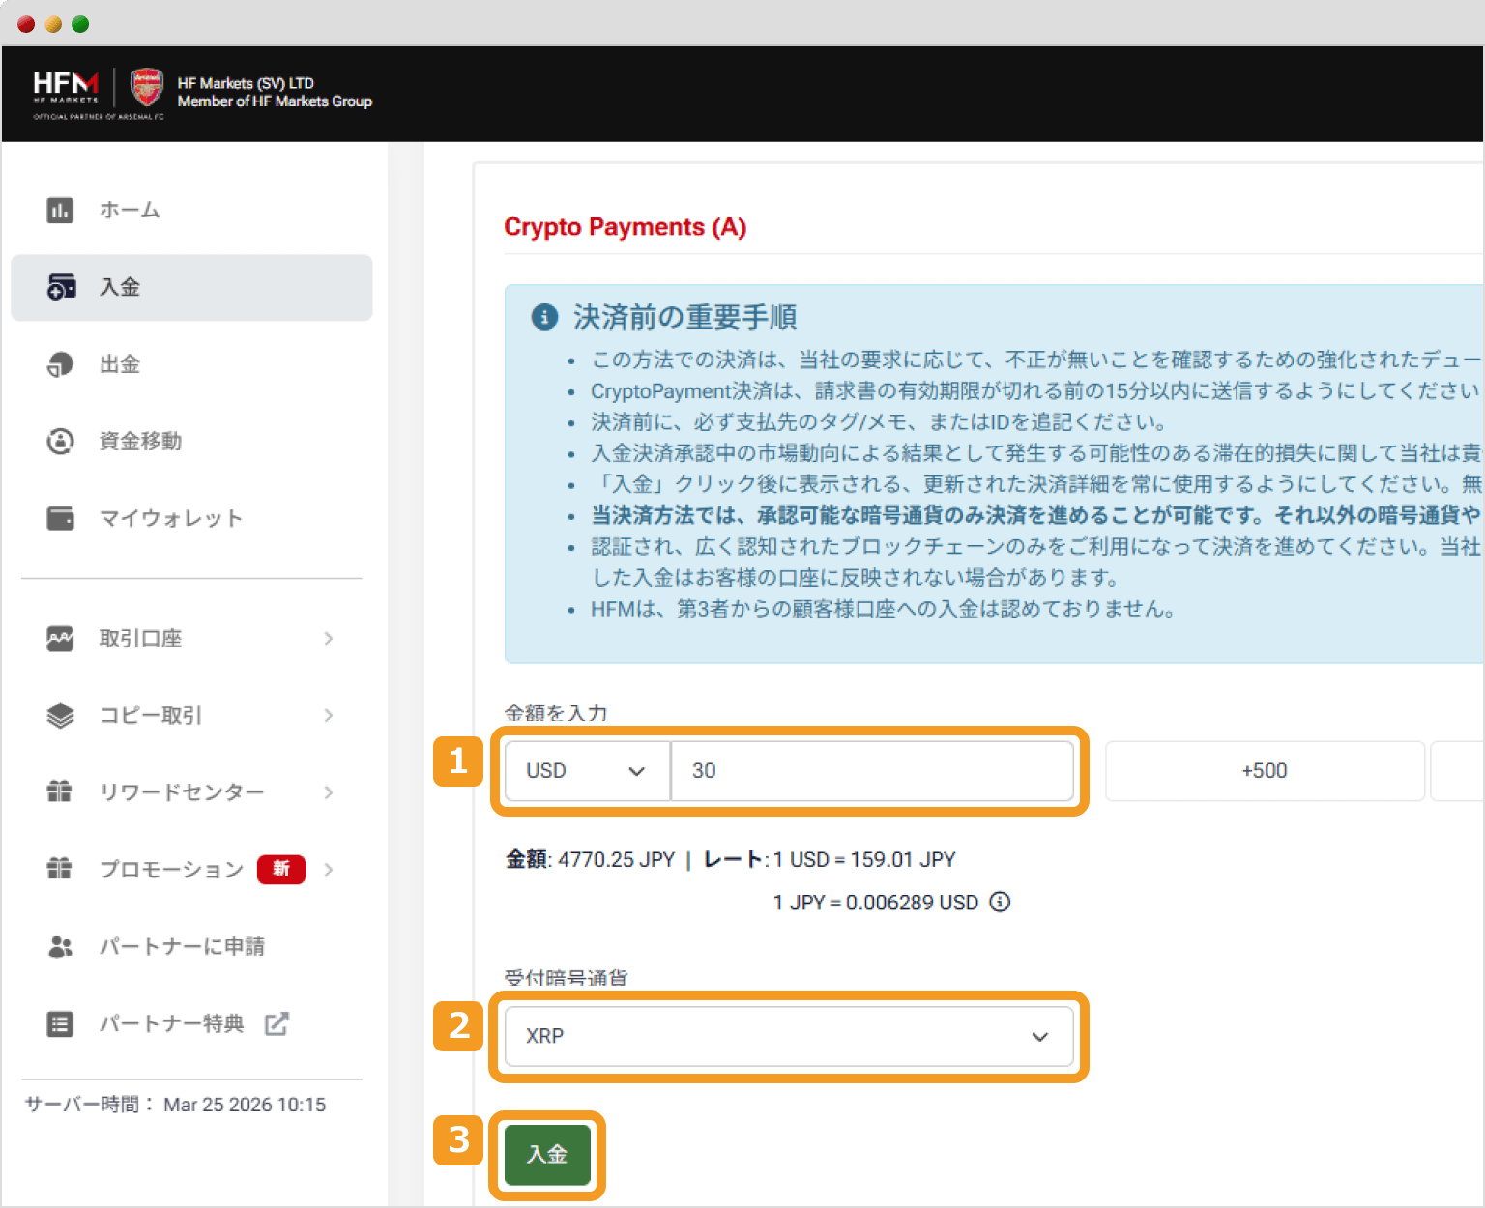Click the Arsenal crest badge in header
1485x1208 pixels.
click(147, 88)
